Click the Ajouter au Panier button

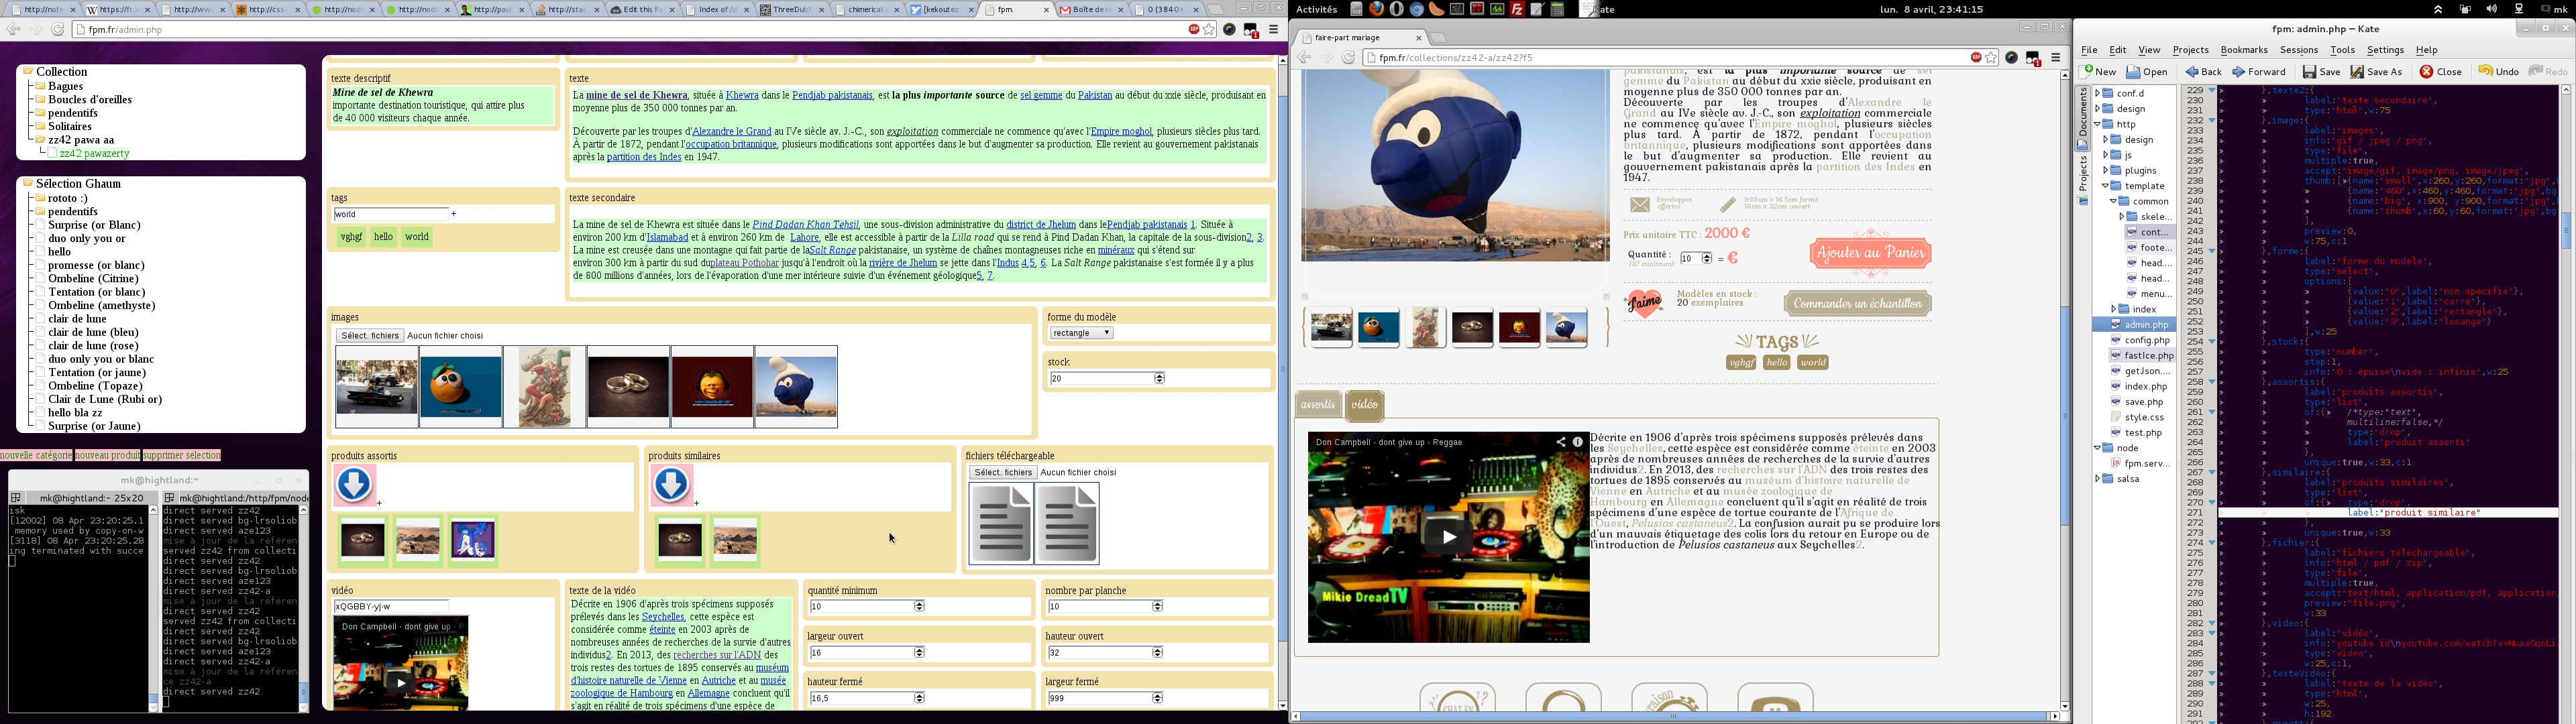[x=1870, y=254]
